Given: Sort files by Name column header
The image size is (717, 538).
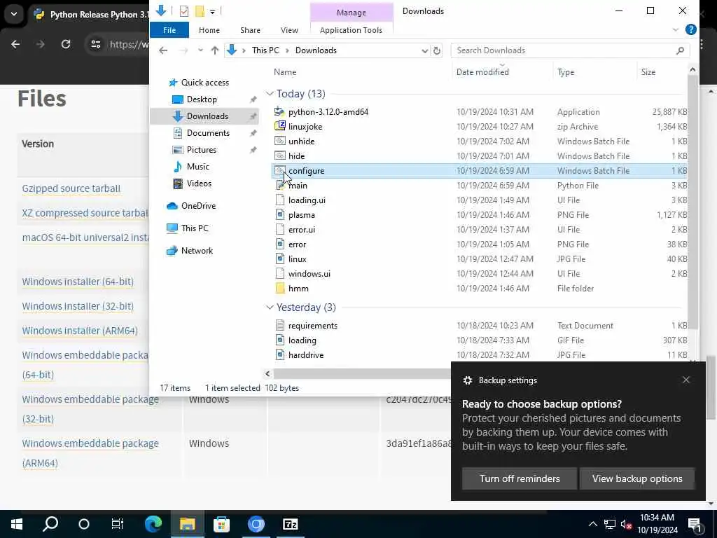Looking at the screenshot, I should click(361, 72).
